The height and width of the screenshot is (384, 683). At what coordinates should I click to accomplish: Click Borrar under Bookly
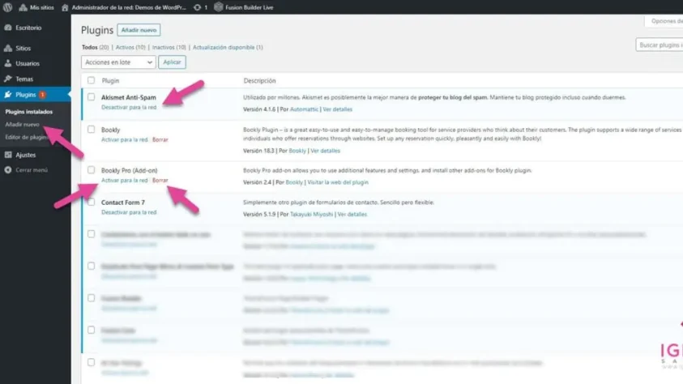click(160, 140)
